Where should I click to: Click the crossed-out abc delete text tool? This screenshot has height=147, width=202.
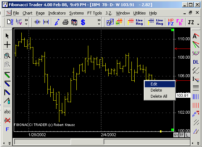tap(7, 120)
